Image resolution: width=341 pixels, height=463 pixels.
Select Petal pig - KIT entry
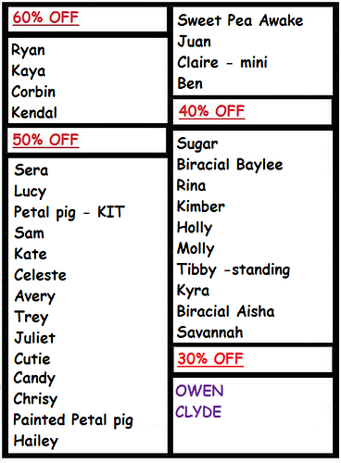point(69,212)
